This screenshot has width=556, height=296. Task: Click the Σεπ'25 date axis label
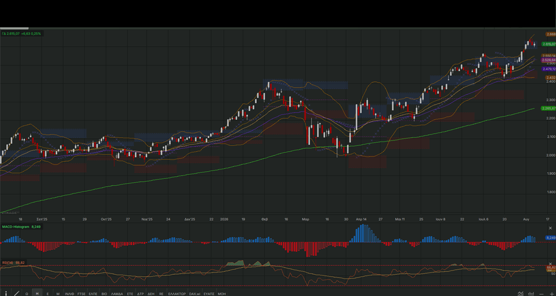(42, 219)
